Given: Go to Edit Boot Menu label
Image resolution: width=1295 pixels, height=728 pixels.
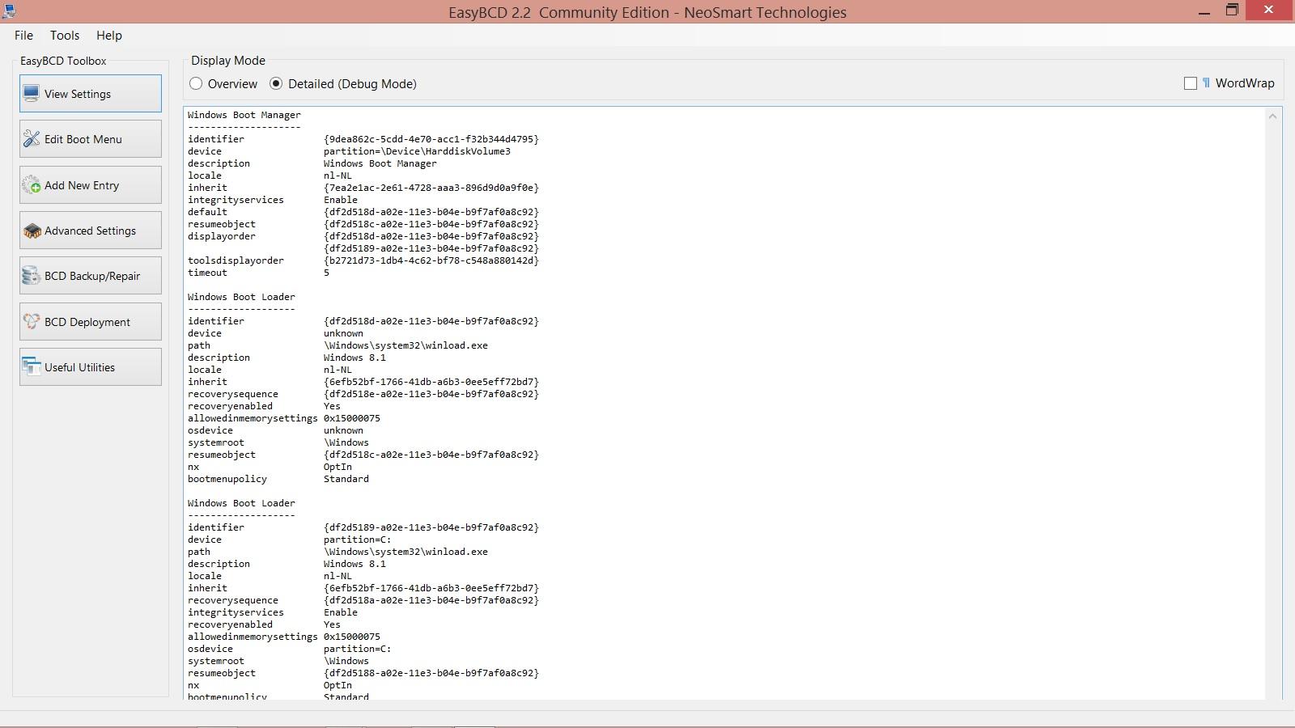Looking at the screenshot, I should coord(83,139).
